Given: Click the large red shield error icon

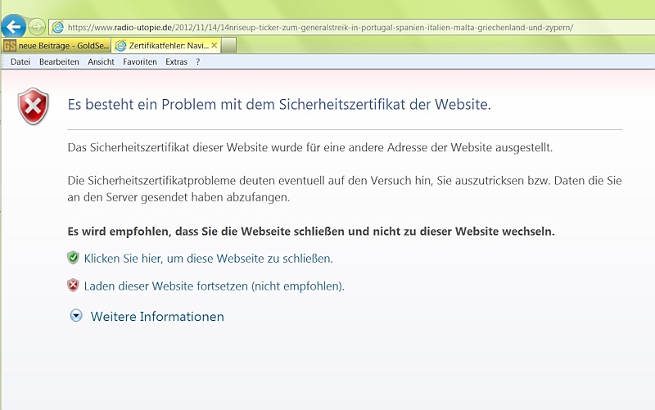Looking at the screenshot, I should tap(34, 106).
